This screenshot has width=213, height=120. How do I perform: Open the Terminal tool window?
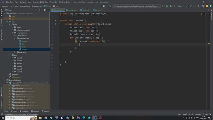(x=35, y=111)
